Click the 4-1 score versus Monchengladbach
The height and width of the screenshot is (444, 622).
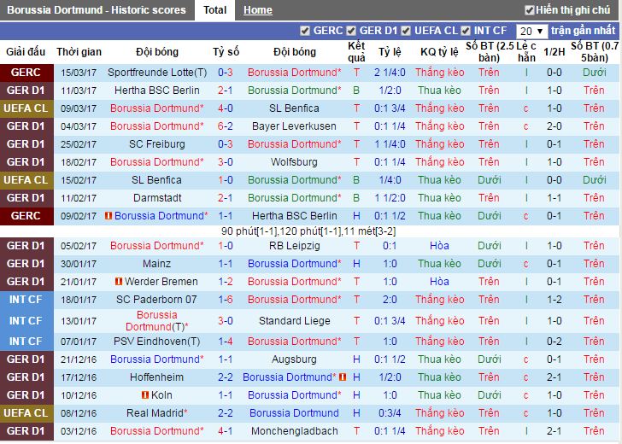pyautogui.click(x=226, y=431)
